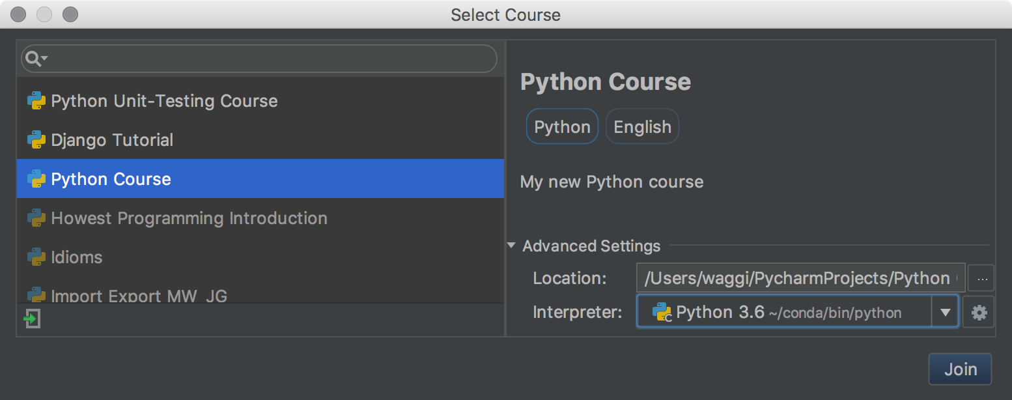Click the import course icon below the list

[32, 319]
